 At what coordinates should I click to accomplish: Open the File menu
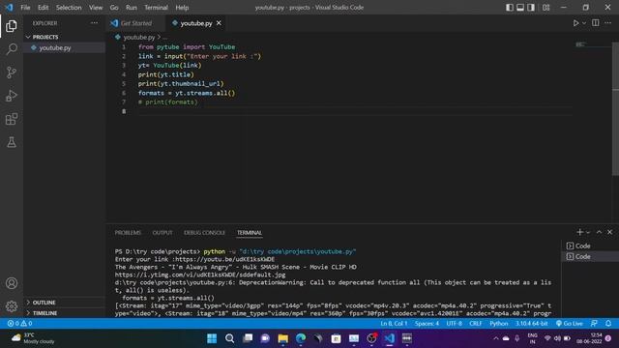25,8
